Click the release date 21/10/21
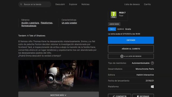The height and width of the screenshot is (97, 172). point(150,81)
